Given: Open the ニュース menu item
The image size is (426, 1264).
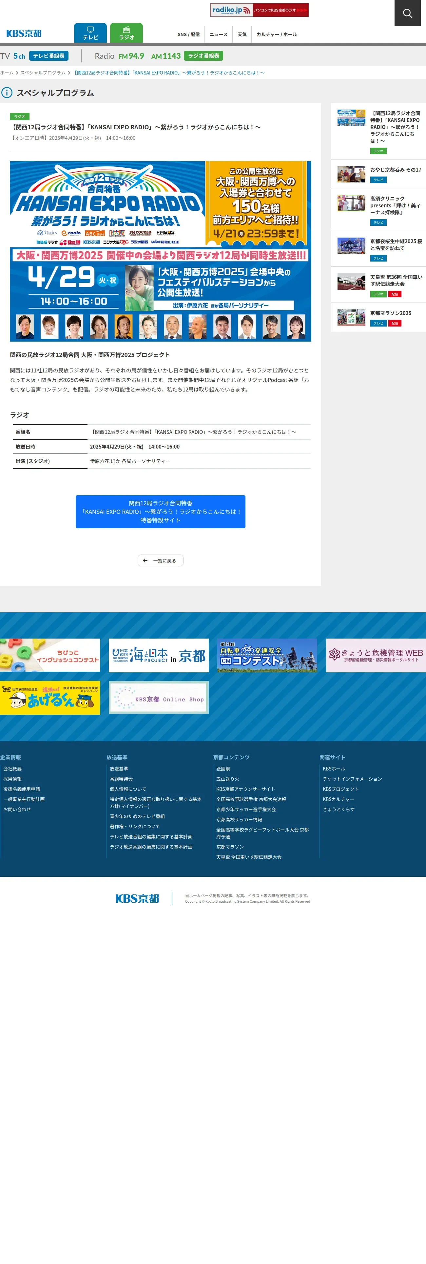Looking at the screenshot, I should pos(219,34).
